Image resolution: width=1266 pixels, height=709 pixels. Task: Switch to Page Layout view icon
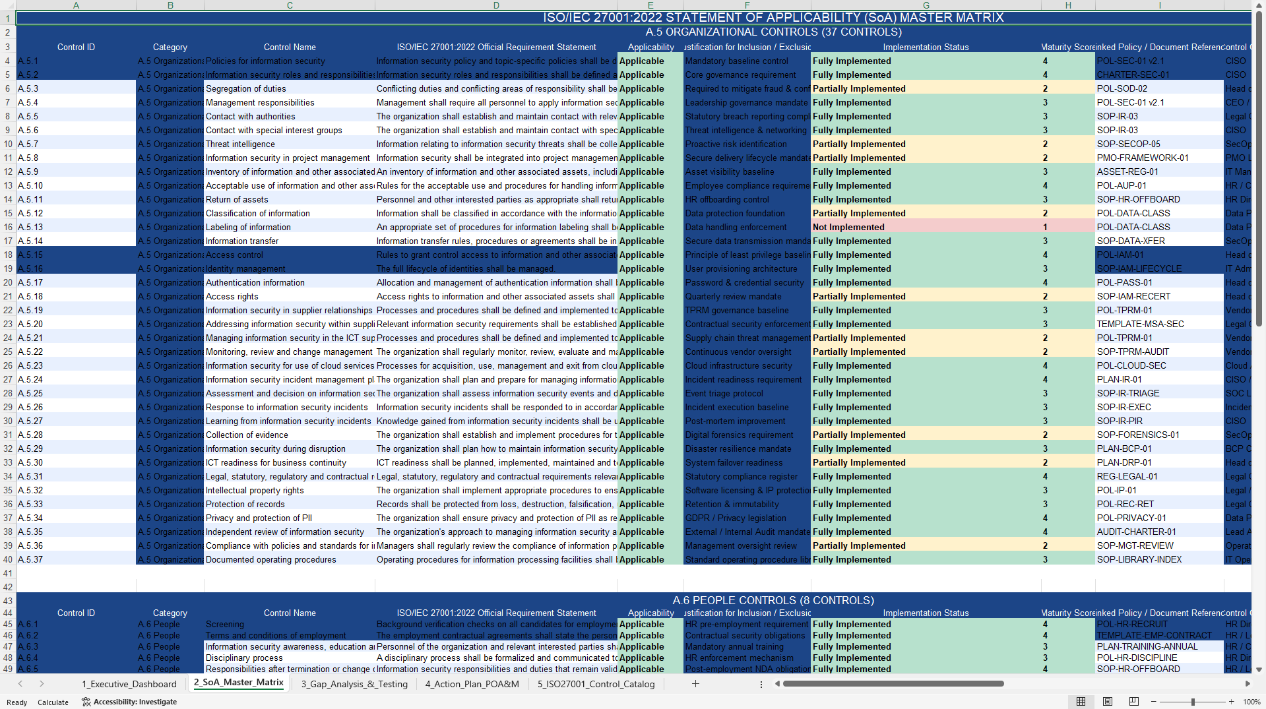(x=1108, y=702)
